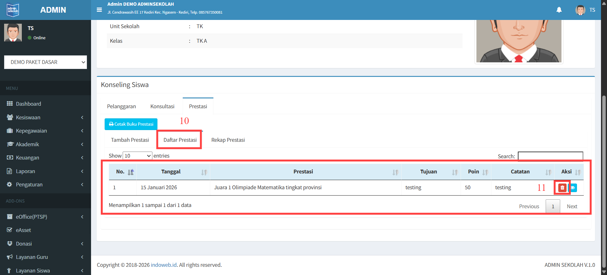Screen dimensions: 607x275
Task: Click the notification bell icon
Action: pos(559,10)
